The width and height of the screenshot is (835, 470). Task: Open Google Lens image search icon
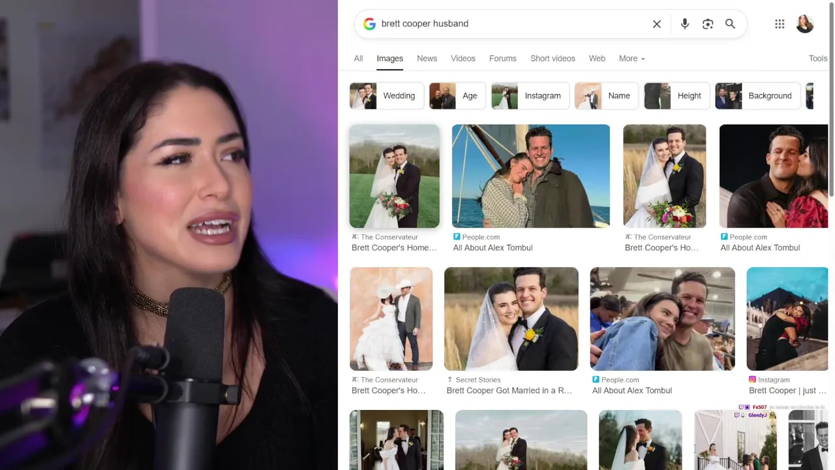(708, 24)
